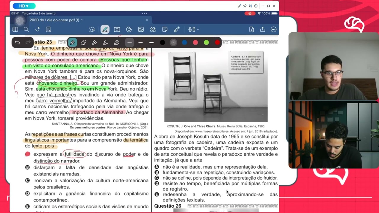This screenshot has height=213, width=379.
Task: Click the top presenter webcam feed
Action: coord(334,66)
